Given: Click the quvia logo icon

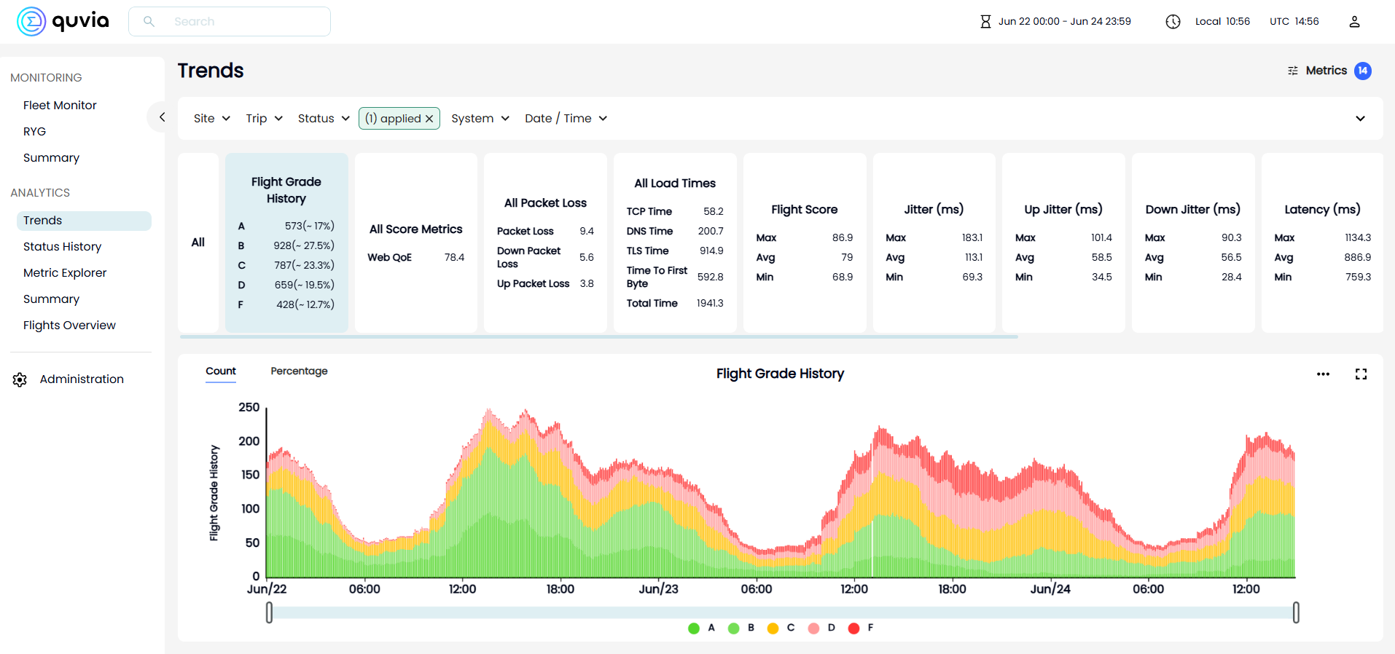Looking at the screenshot, I should tap(31, 22).
